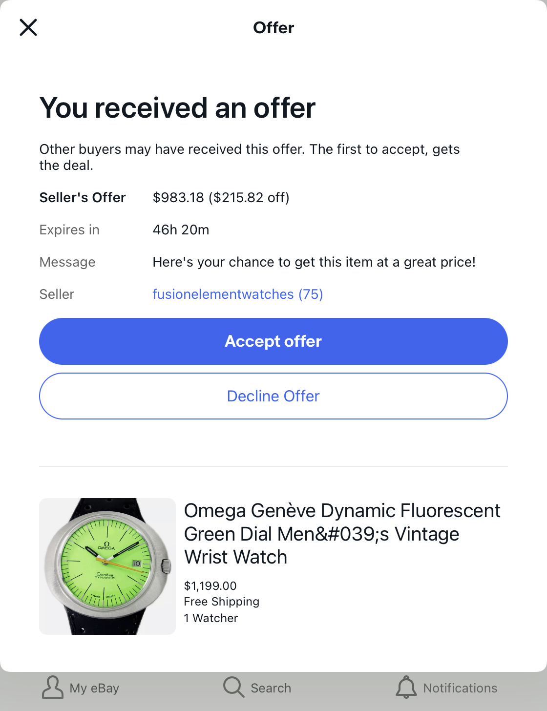Click the 1 Watcher text

point(210,618)
